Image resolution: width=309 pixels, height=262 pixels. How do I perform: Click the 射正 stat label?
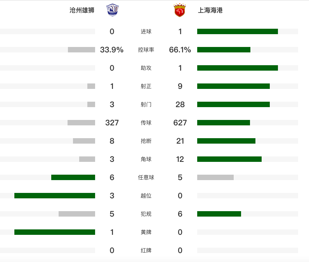pyautogui.click(x=146, y=86)
